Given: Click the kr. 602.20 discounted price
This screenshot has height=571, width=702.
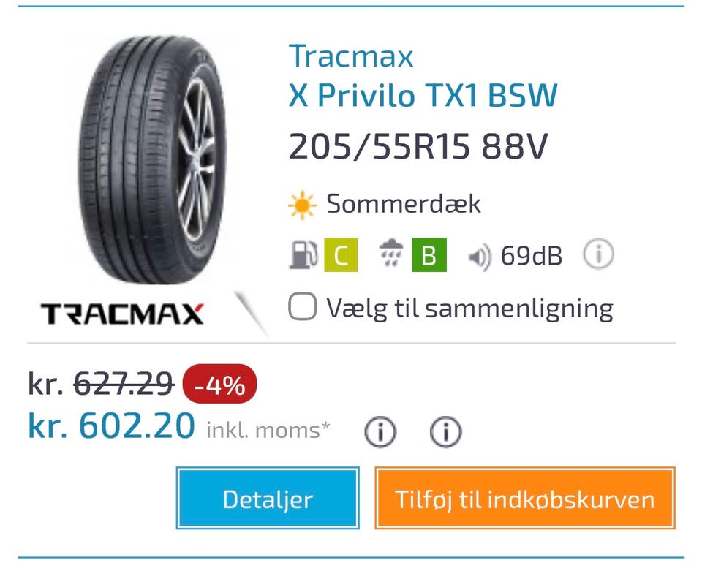Looking at the screenshot, I should [111, 426].
